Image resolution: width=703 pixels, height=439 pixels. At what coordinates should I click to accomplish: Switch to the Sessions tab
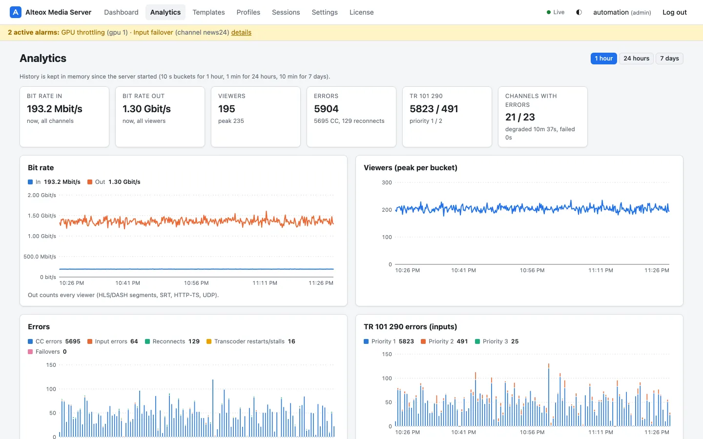(x=286, y=12)
